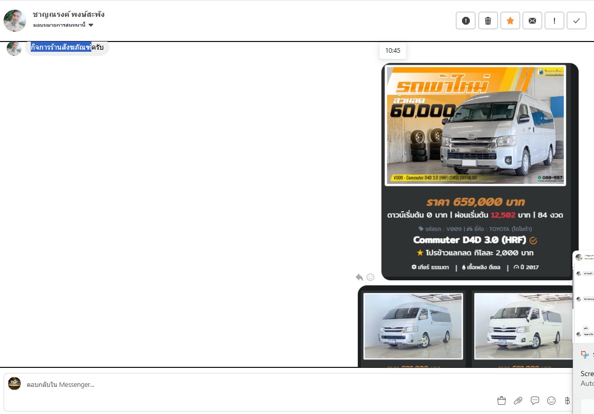
Task: Mark conversation done with checkmark button
Action: tap(576, 20)
